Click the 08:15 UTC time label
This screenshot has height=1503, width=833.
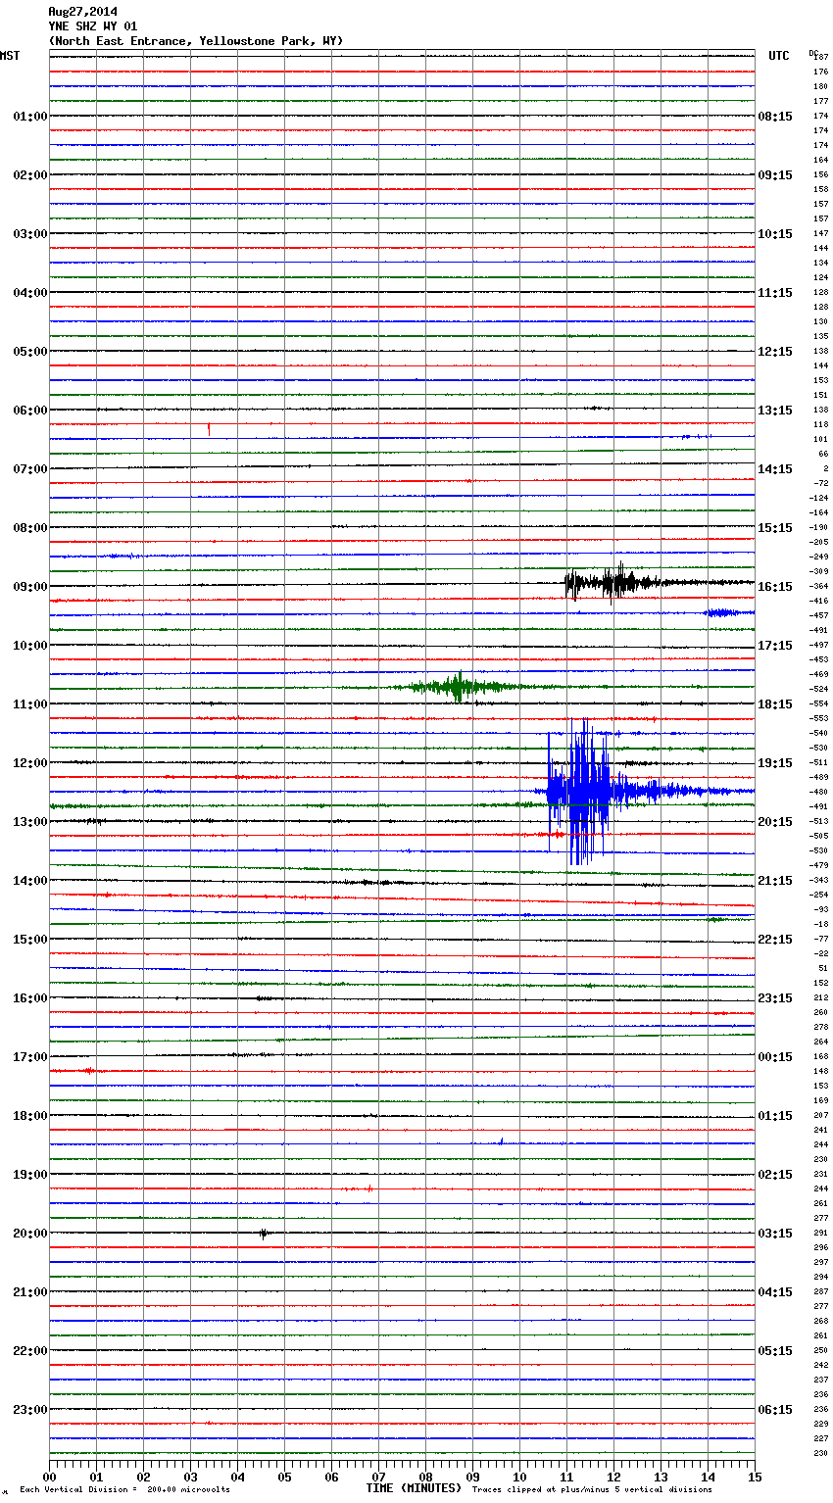pyautogui.click(x=775, y=117)
